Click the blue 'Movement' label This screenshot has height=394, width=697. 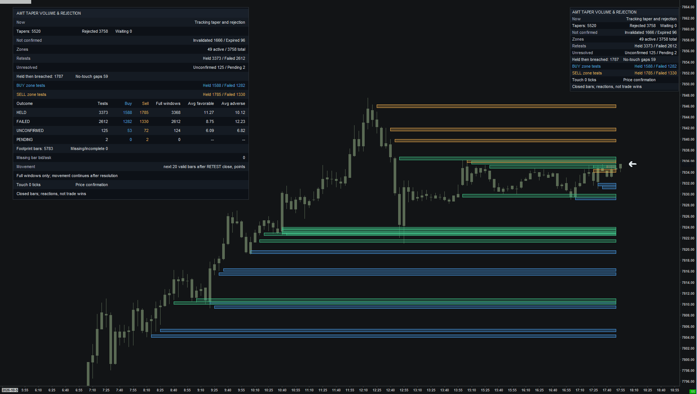(x=26, y=167)
